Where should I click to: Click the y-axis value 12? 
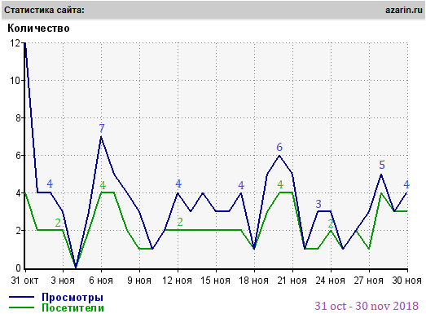pyautogui.click(x=15, y=43)
